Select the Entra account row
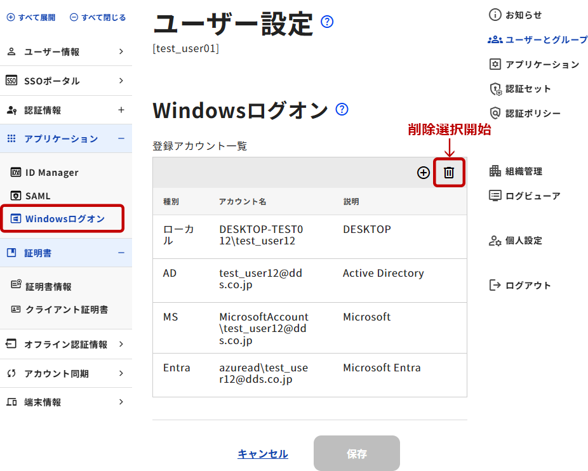Image resolution: width=588 pixels, height=471 pixels. (309, 374)
